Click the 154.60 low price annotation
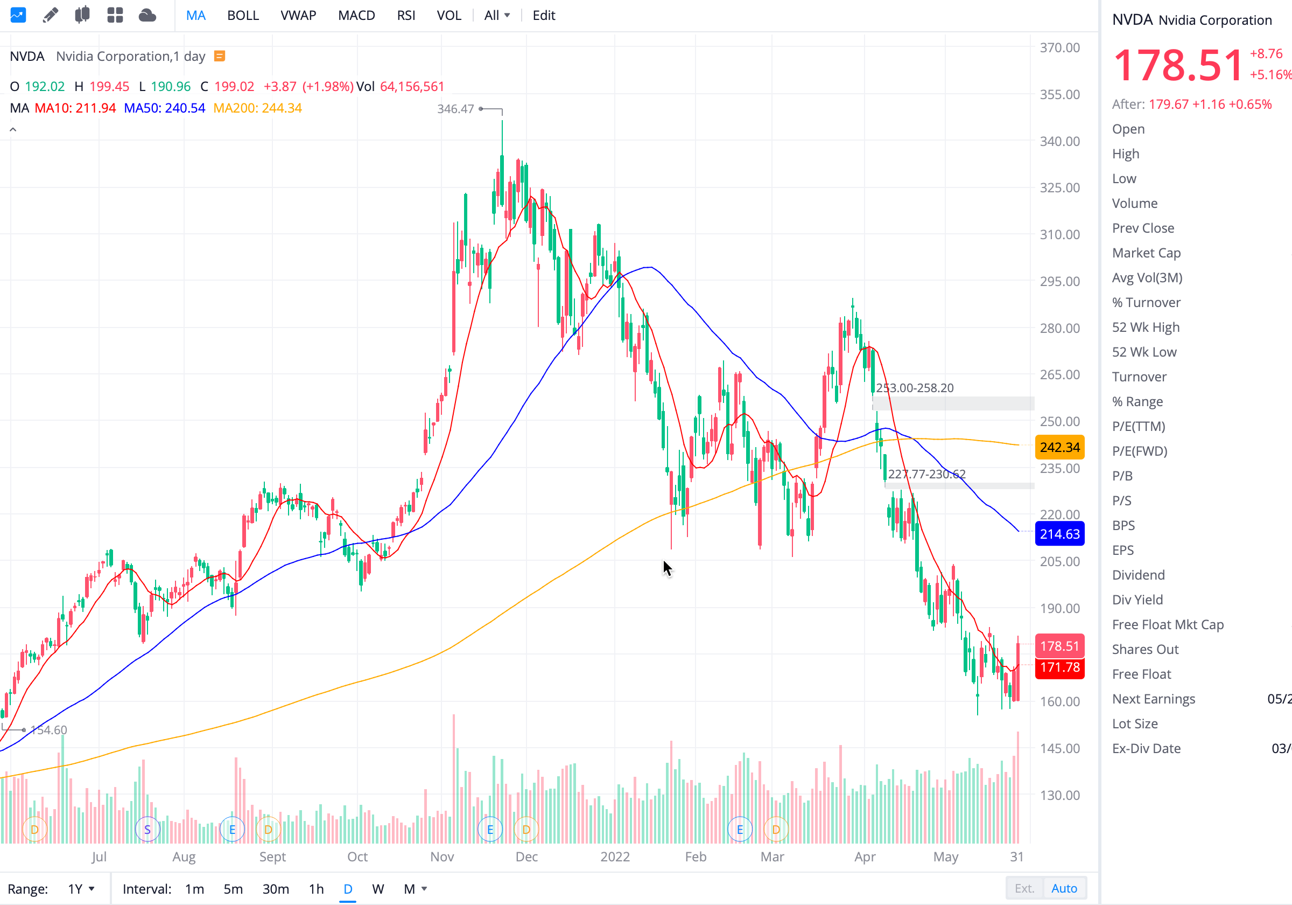 49,730
